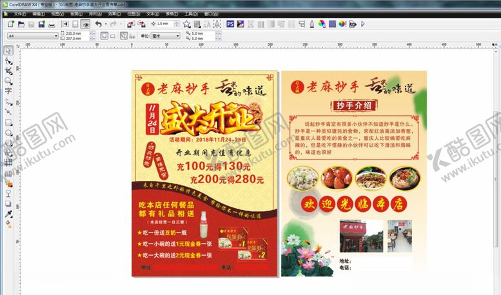Click the 1.0 mm nudge offset field
Viewport: 501px width, 295px height.
[165, 24]
